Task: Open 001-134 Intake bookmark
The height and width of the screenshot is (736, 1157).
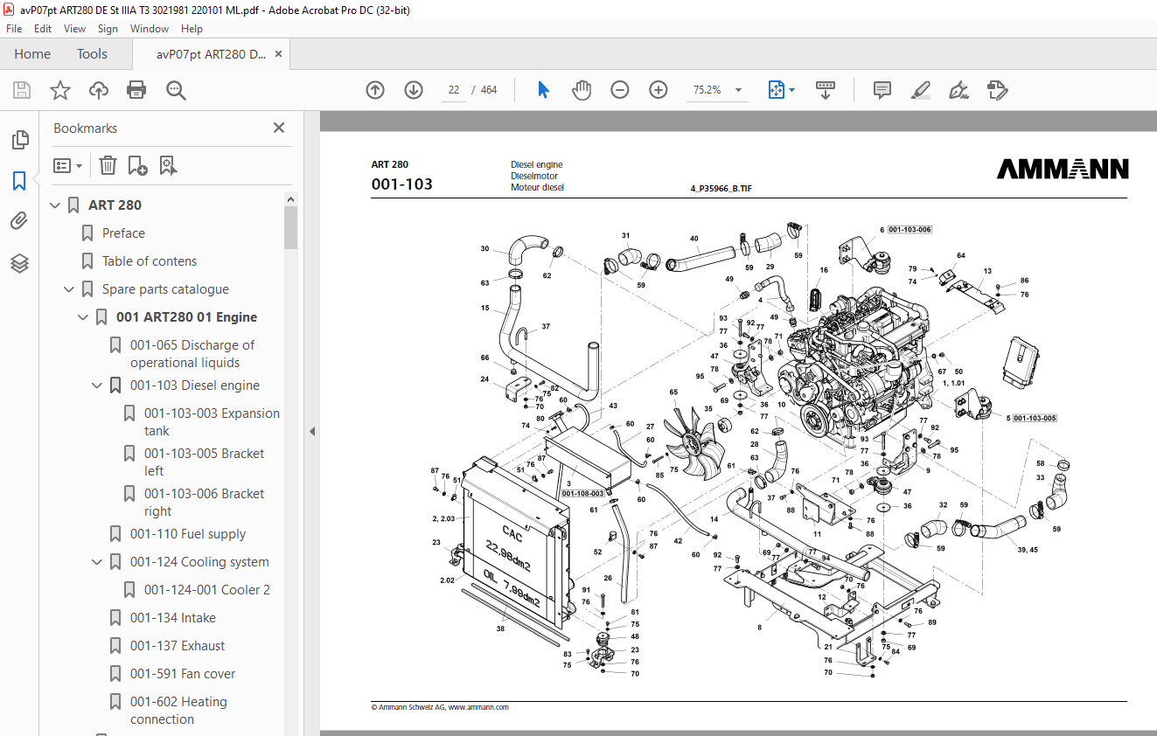Action: click(x=173, y=618)
